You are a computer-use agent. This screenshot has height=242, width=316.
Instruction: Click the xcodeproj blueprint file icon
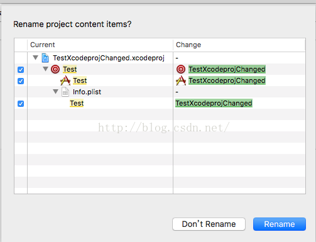pos(45,58)
